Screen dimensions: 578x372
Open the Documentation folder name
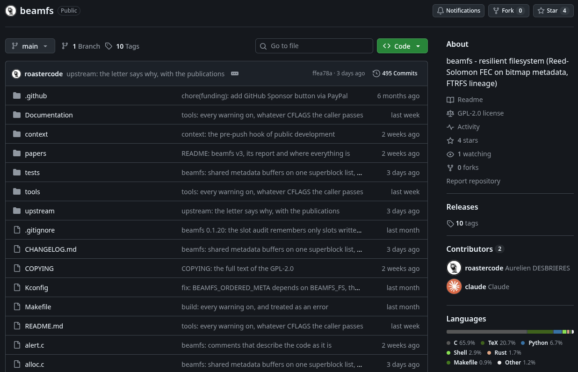pyautogui.click(x=49, y=115)
